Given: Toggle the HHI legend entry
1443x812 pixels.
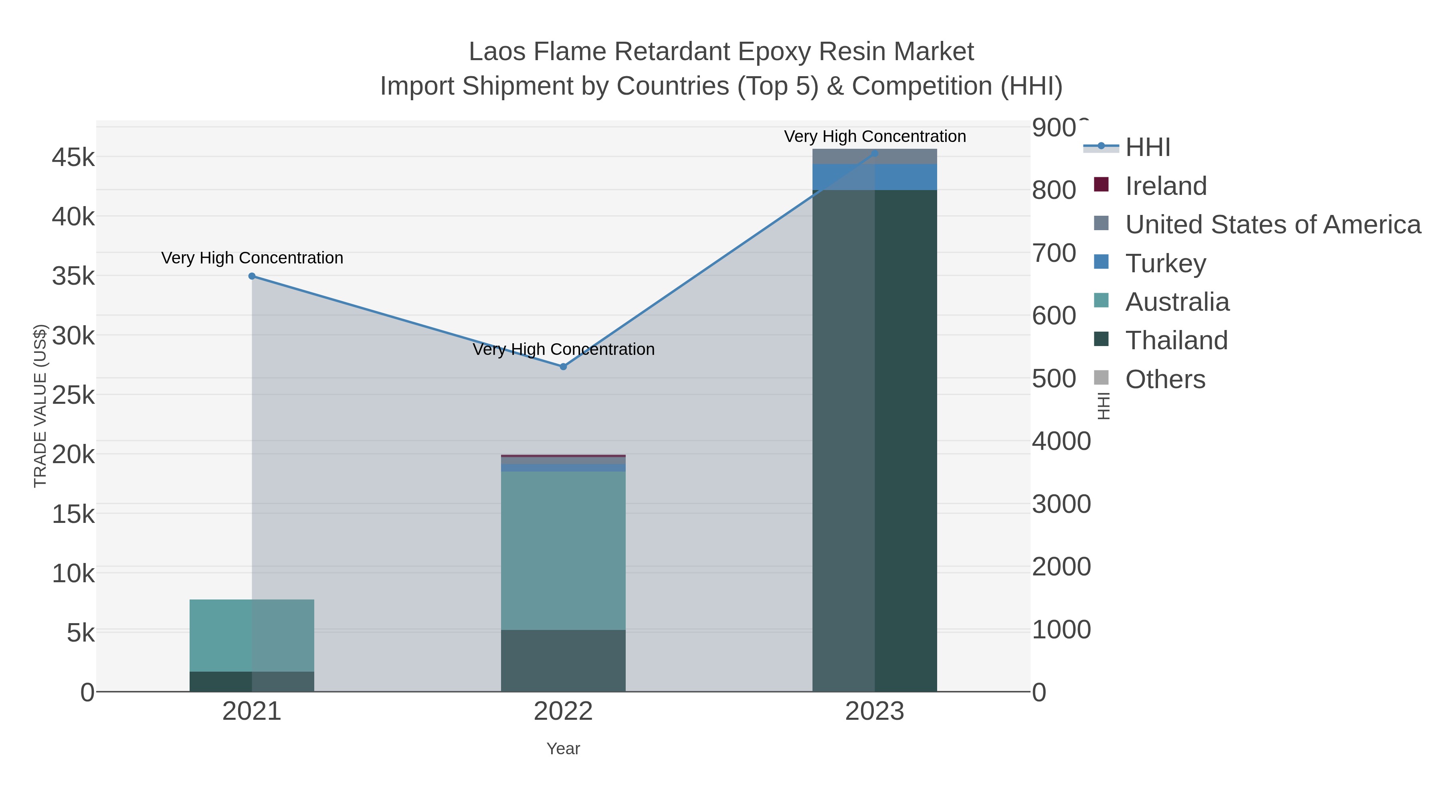Looking at the screenshot, I should [1127, 148].
